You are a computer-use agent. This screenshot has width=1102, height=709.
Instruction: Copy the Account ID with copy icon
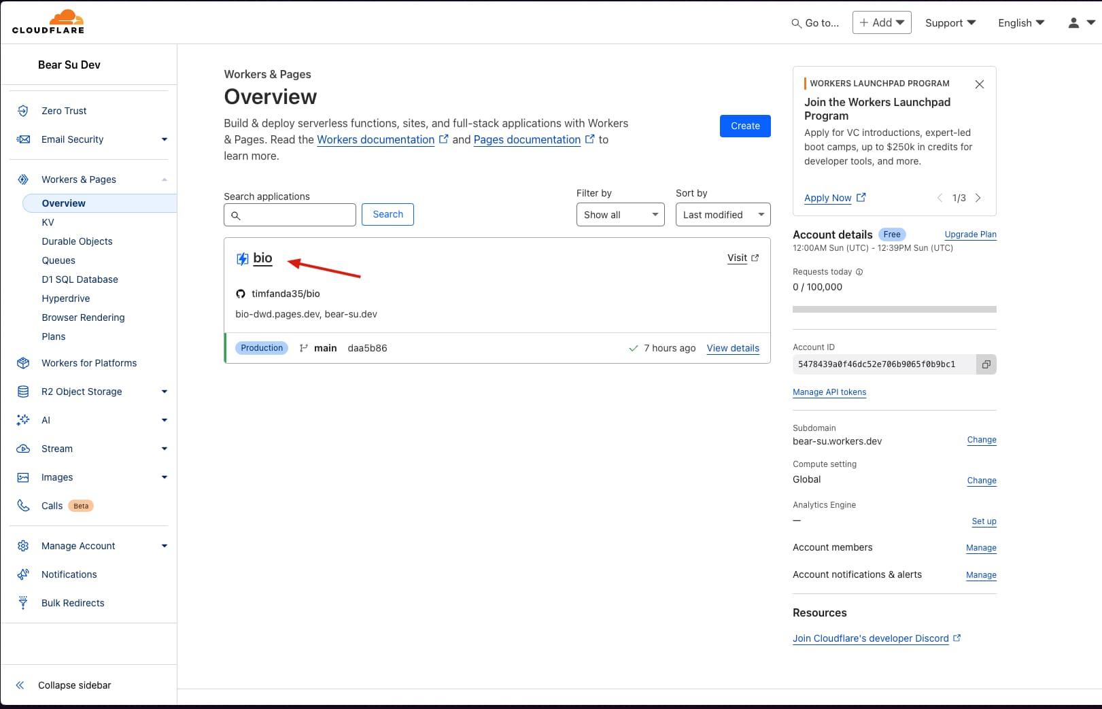(986, 364)
